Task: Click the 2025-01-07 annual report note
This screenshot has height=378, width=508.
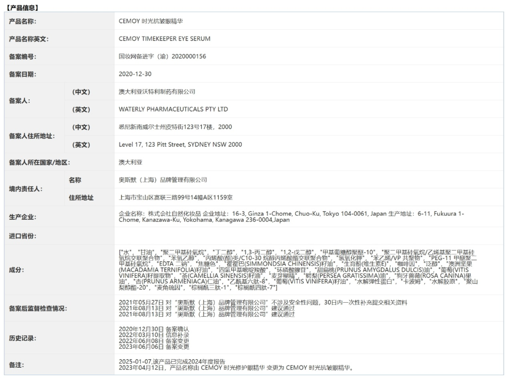Action: pyautogui.click(x=172, y=362)
